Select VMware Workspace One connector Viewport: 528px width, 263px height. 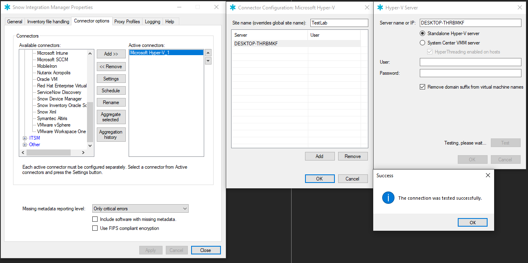click(x=62, y=131)
